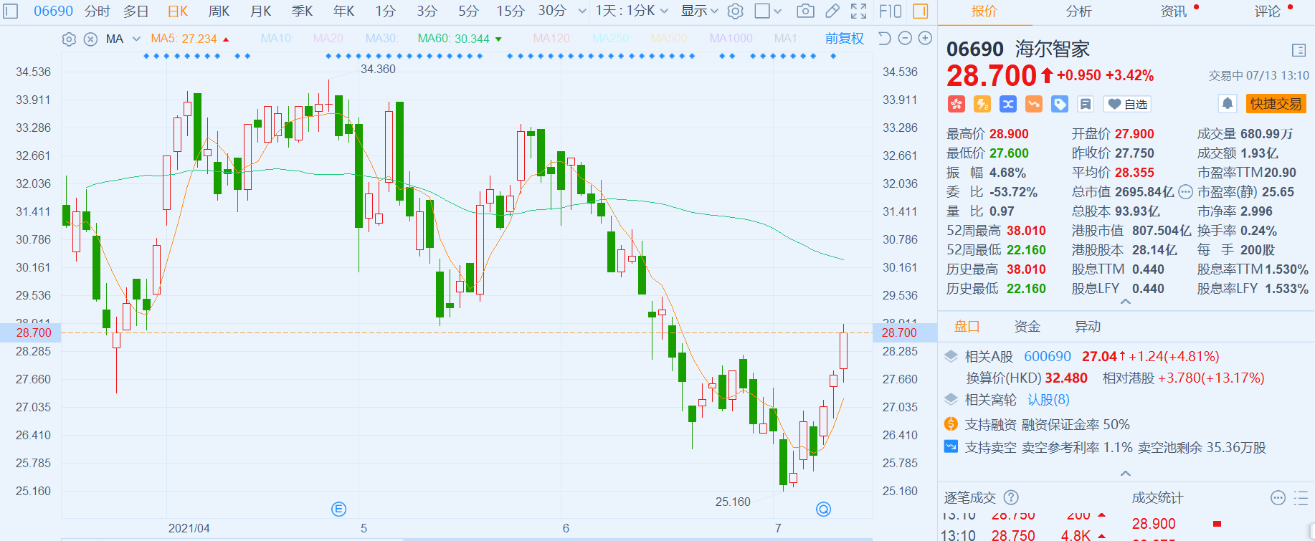This screenshot has height=541, width=1315.
Task: Open the 认股(8) warrants link
Action: click(1048, 399)
